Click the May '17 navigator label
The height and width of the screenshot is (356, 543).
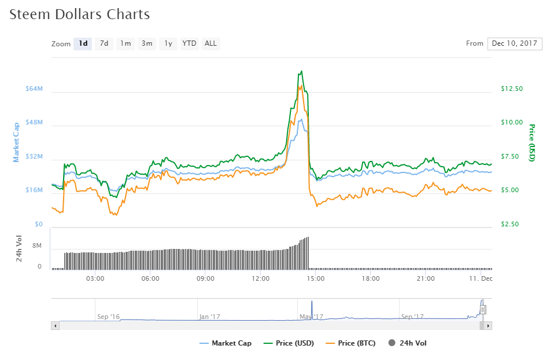pos(311,317)
